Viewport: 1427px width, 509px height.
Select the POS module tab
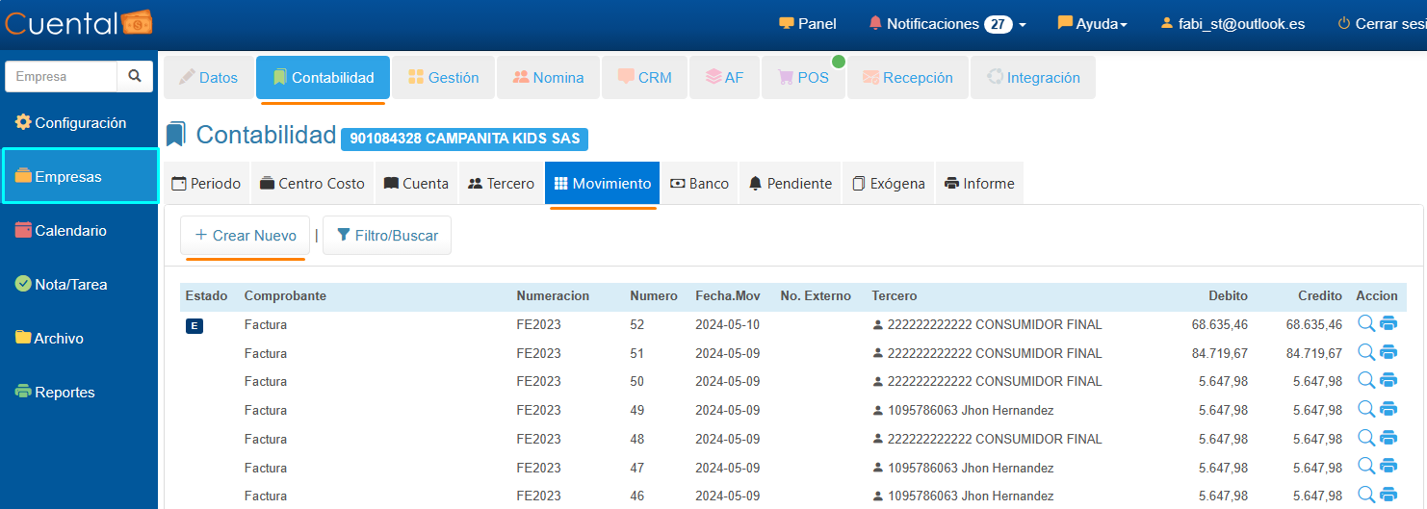(x=802, y=78)
